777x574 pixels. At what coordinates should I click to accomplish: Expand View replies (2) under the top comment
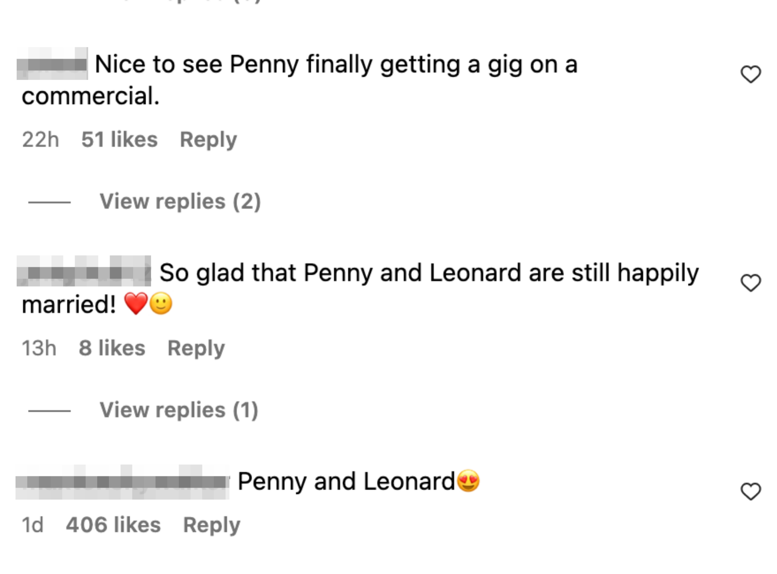(180, 202)
